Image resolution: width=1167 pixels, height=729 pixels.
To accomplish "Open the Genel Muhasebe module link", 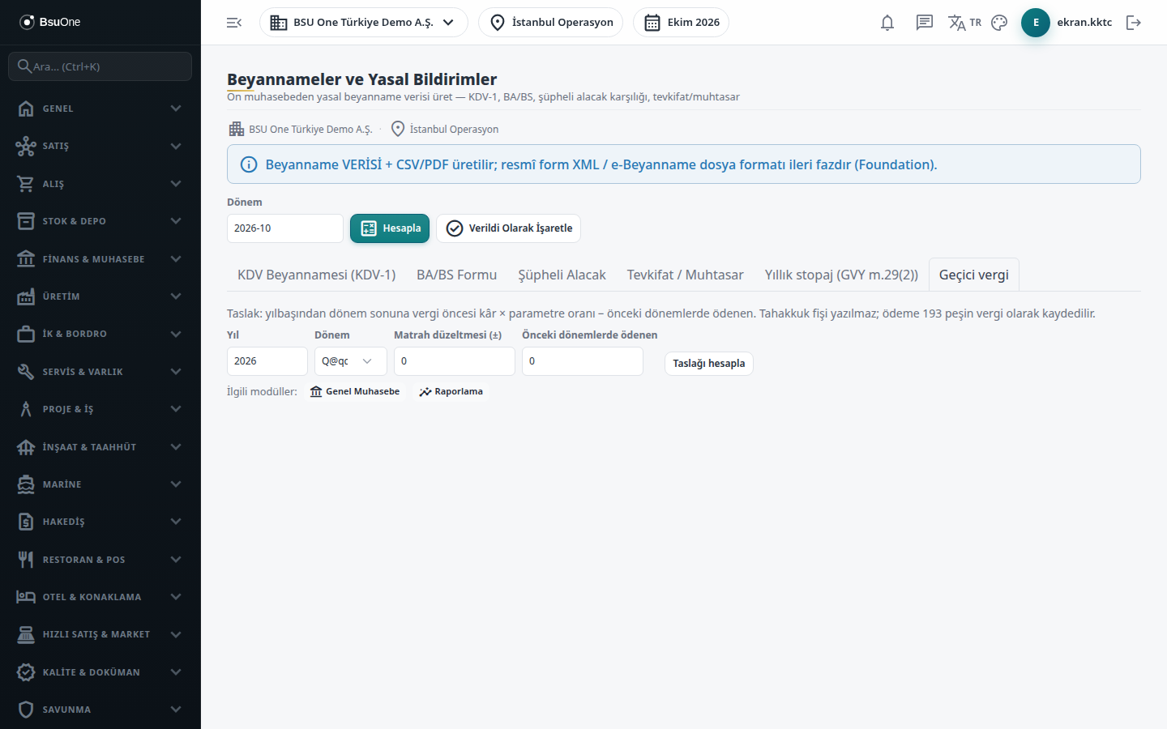I will (x=355, y=392).
